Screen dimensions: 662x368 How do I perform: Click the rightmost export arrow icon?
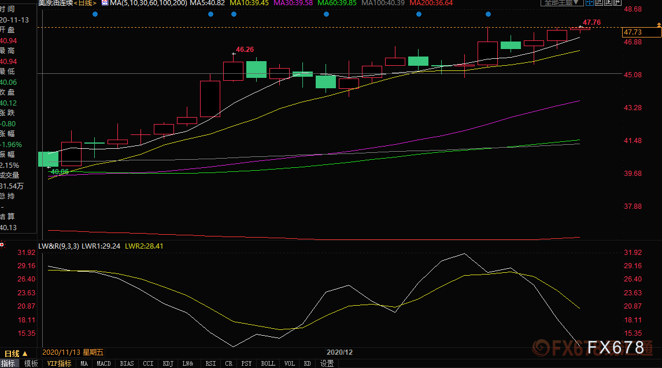coord(619,3)
